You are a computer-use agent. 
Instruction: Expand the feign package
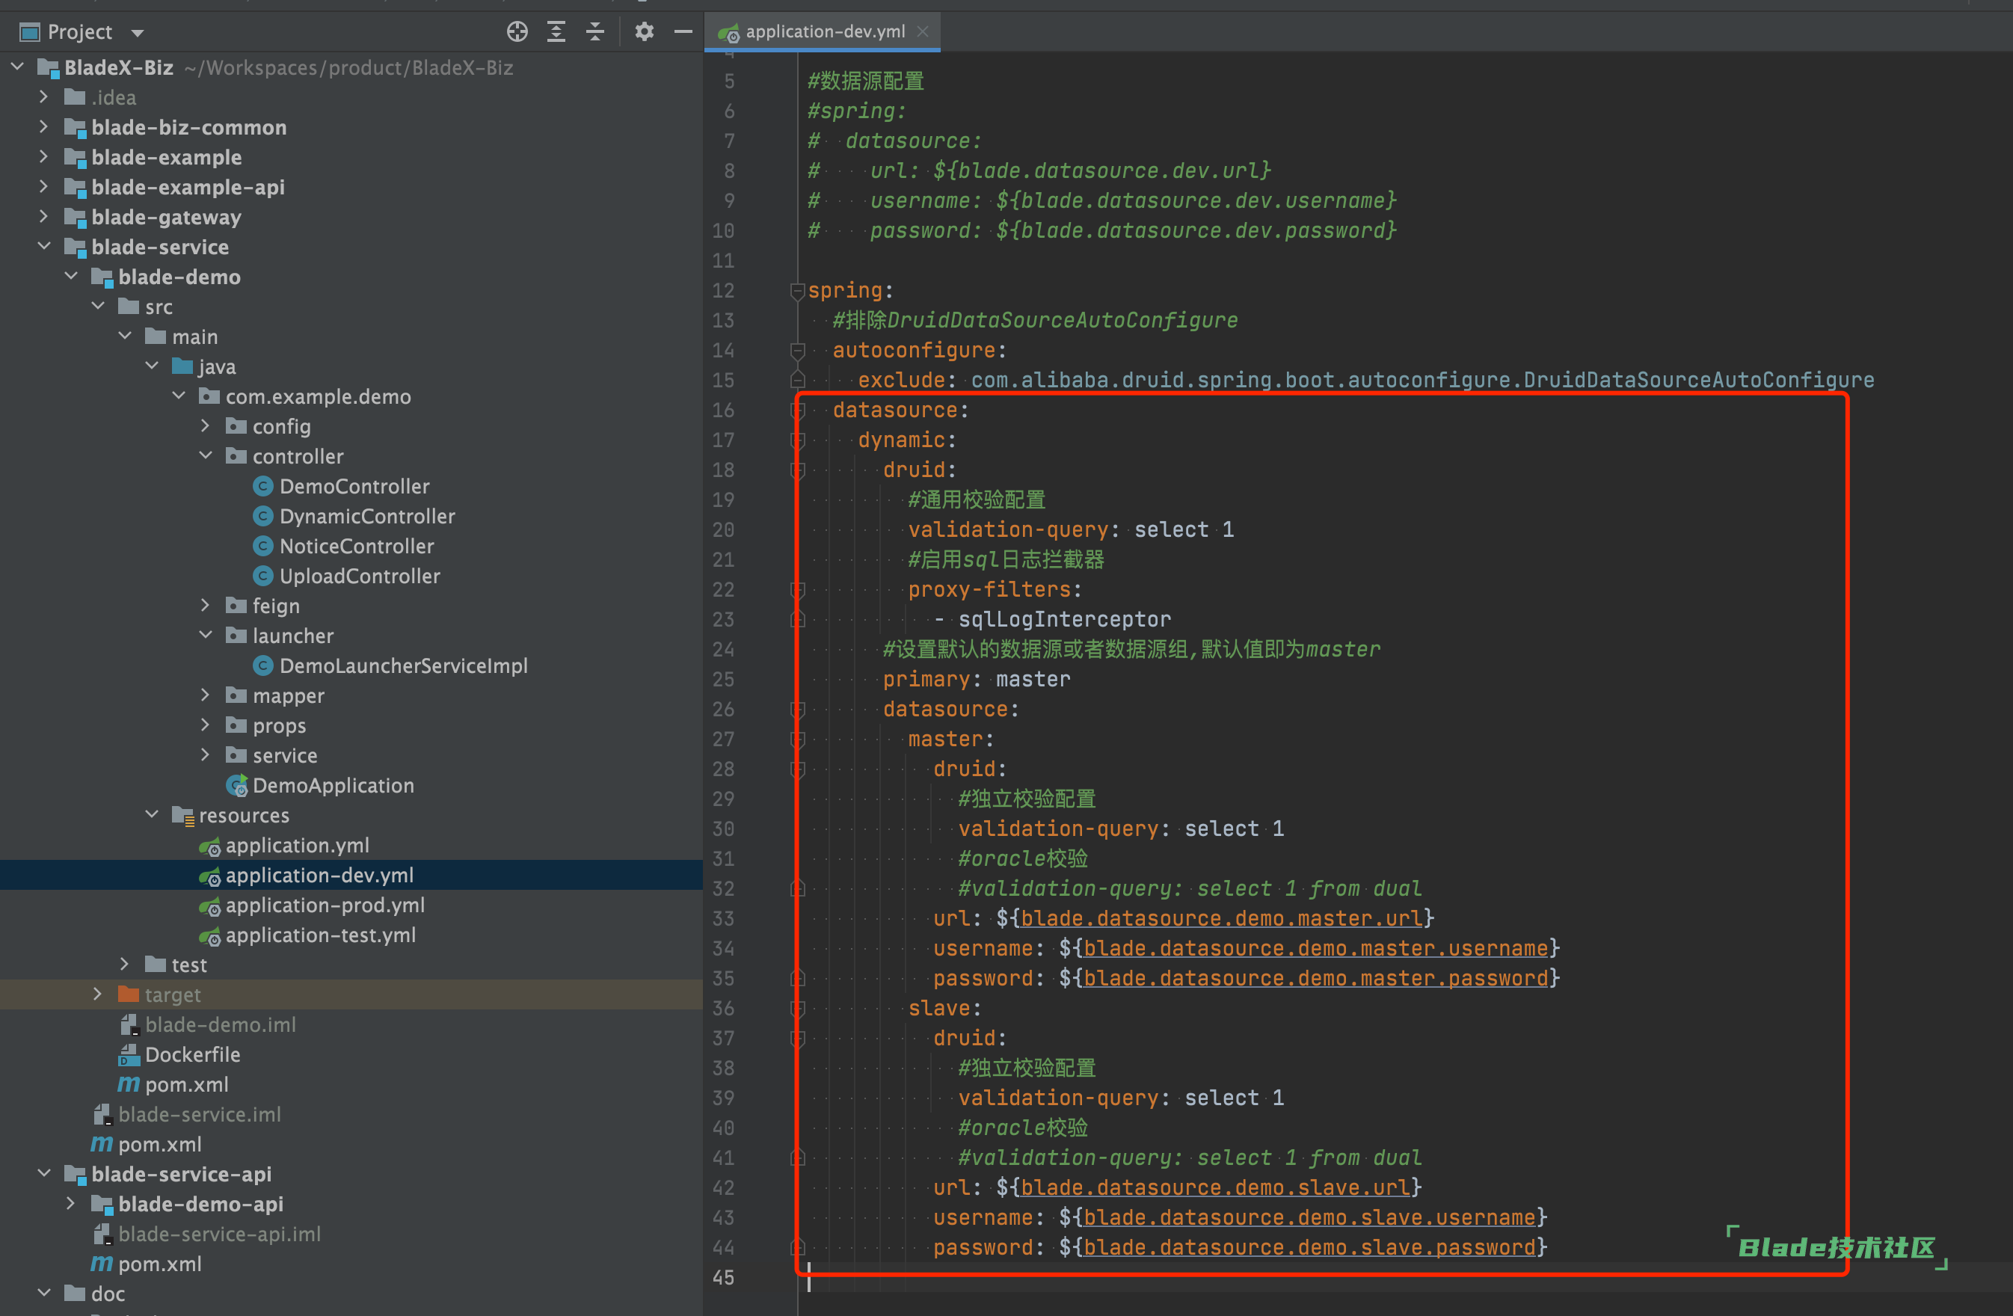206,605
